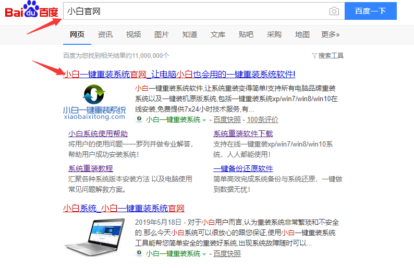Click the xiaobaixitong.com logo thumbnail

[x=94, y=102]
